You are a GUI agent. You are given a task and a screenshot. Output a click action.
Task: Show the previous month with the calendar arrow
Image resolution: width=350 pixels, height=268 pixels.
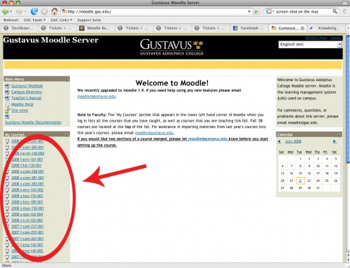(279, 141)
